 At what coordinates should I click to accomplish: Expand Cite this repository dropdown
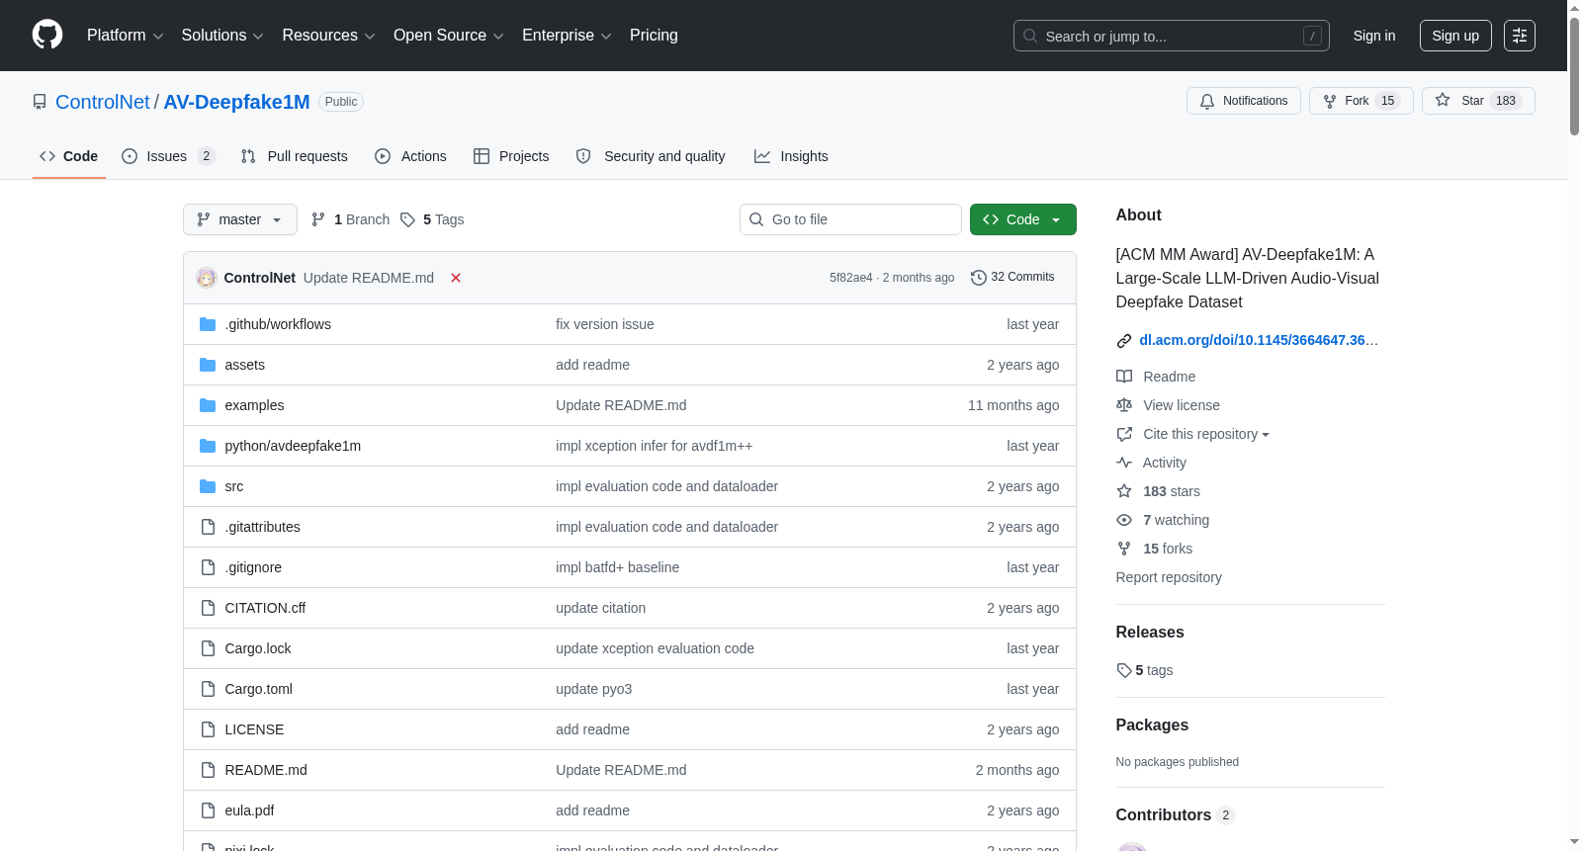coord(1206,434)
